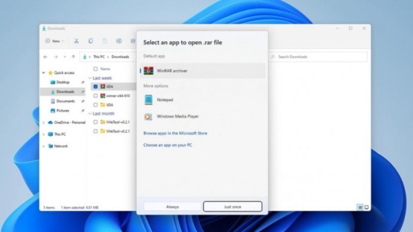Expand the This PC node
This screenshot has height=232, width=413.
[x=44, y=135]
